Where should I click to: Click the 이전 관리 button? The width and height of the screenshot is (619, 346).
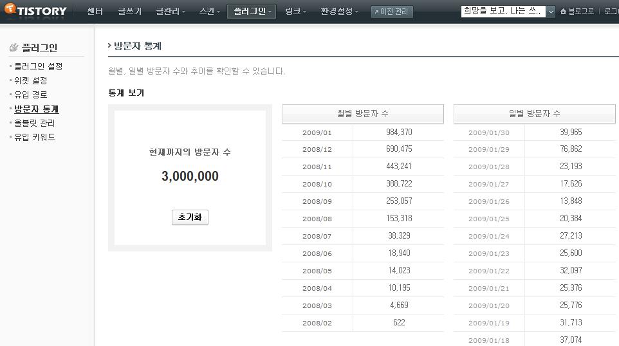[392, 12]
